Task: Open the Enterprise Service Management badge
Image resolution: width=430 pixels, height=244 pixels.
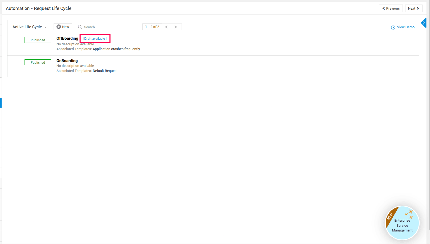Action: pyautogui.click(x=402, y=223)
